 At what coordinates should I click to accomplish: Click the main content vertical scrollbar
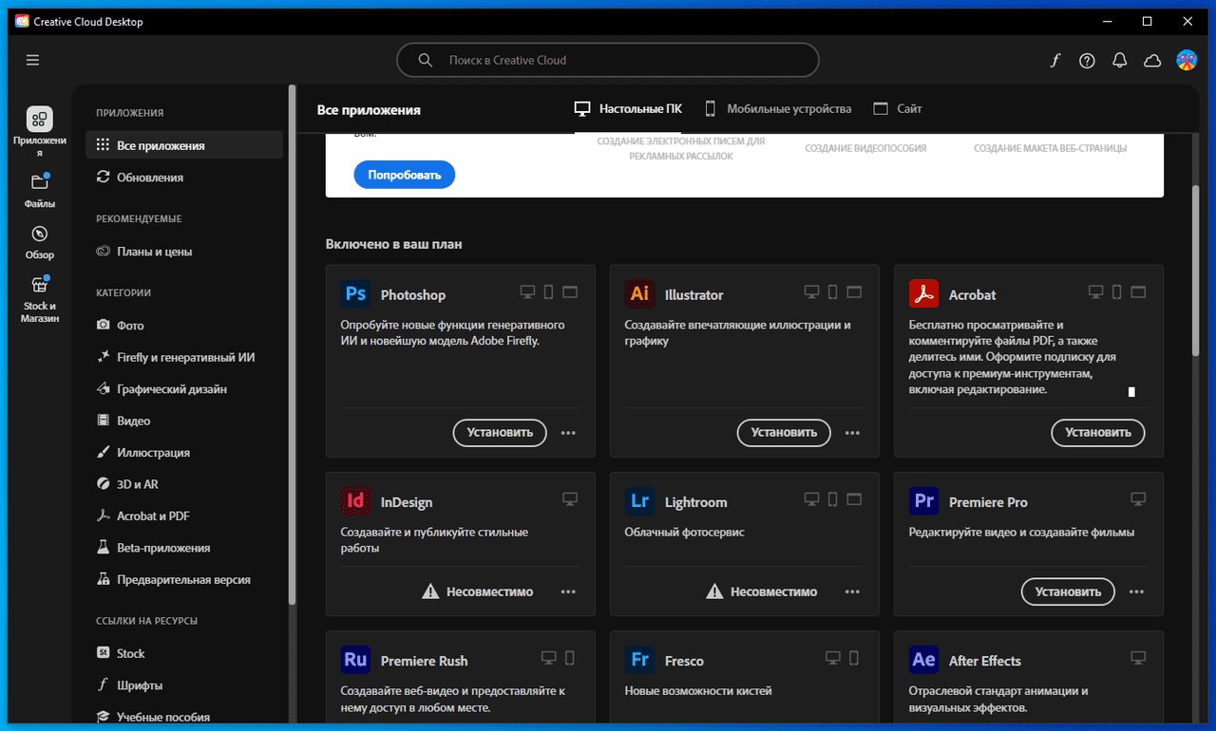[1195, 271]
